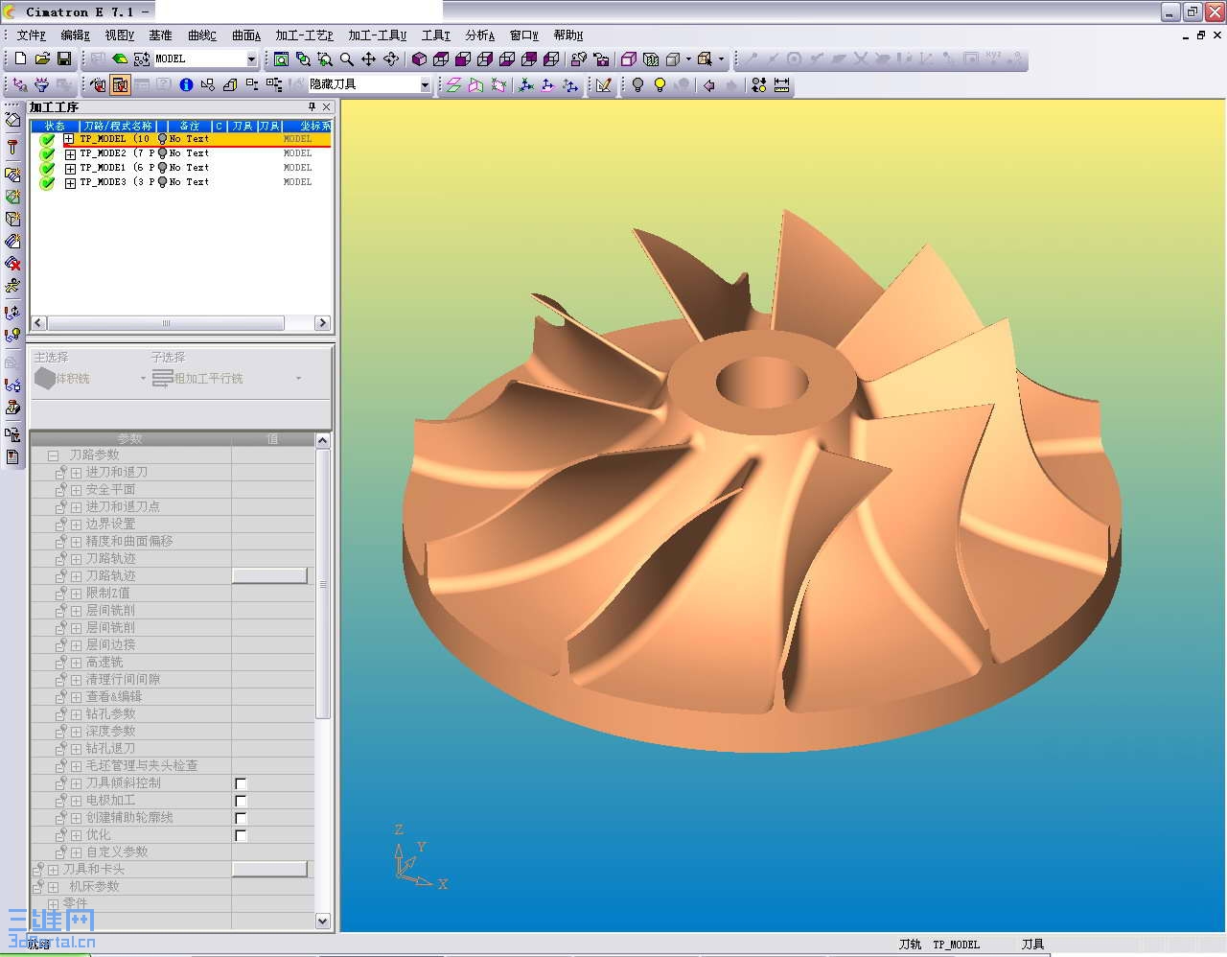Click the ruler measurement icon
The width and height of the screenshot is (1227, 957).
click(x=782, y=85)
